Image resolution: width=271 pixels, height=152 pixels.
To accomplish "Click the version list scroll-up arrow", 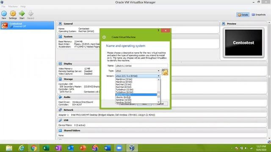I will coord(159,80).
